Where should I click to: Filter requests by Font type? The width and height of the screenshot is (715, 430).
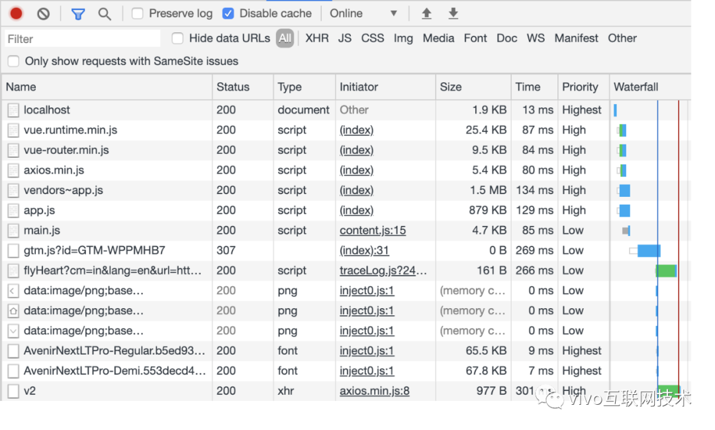(x=475, y=38)
